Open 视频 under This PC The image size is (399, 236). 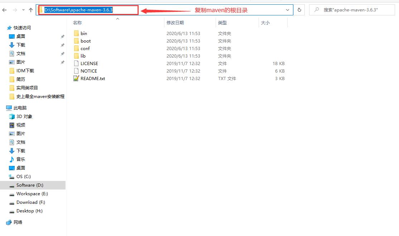point(21,125)
